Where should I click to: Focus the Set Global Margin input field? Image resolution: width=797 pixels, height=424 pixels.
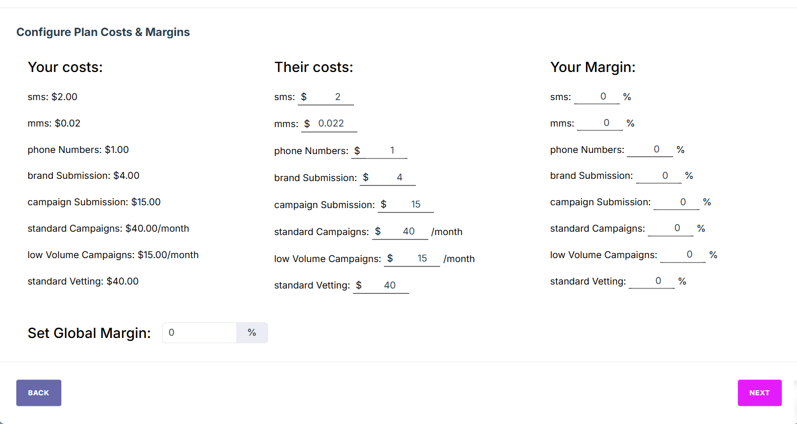coord(199,333)
